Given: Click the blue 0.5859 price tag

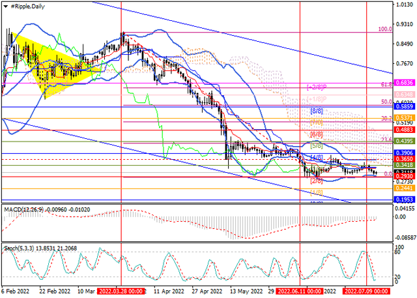Looking at the screenshot, I should (x=405, y=106).
